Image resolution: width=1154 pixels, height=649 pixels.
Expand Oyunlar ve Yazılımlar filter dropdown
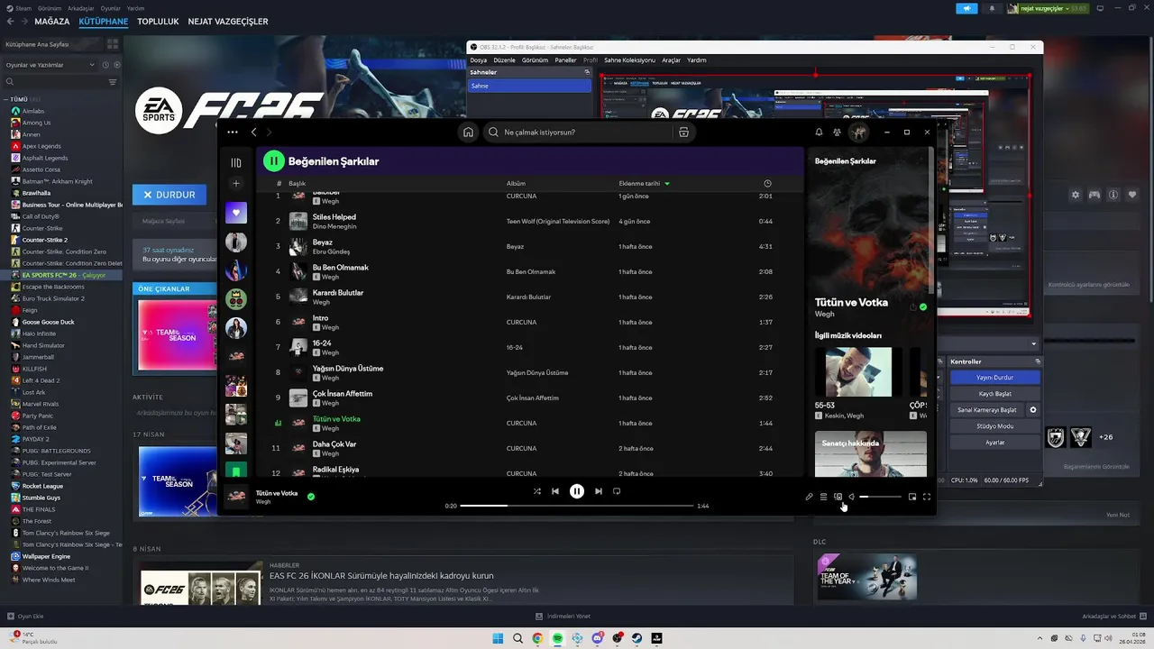point(50,65)
